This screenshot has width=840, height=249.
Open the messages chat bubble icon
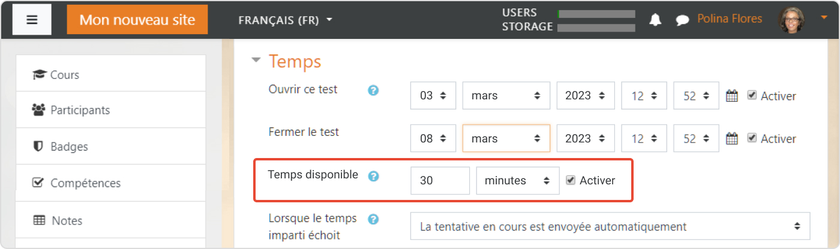pyautogui.click(x=682, y=20)
